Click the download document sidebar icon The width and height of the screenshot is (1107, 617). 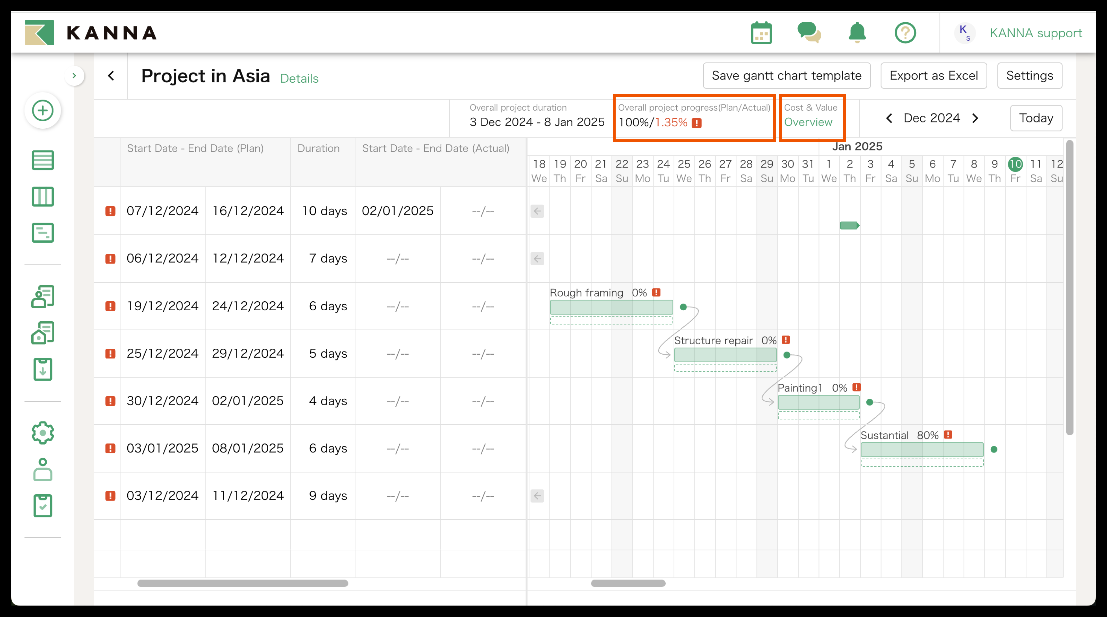pos(43,369)
